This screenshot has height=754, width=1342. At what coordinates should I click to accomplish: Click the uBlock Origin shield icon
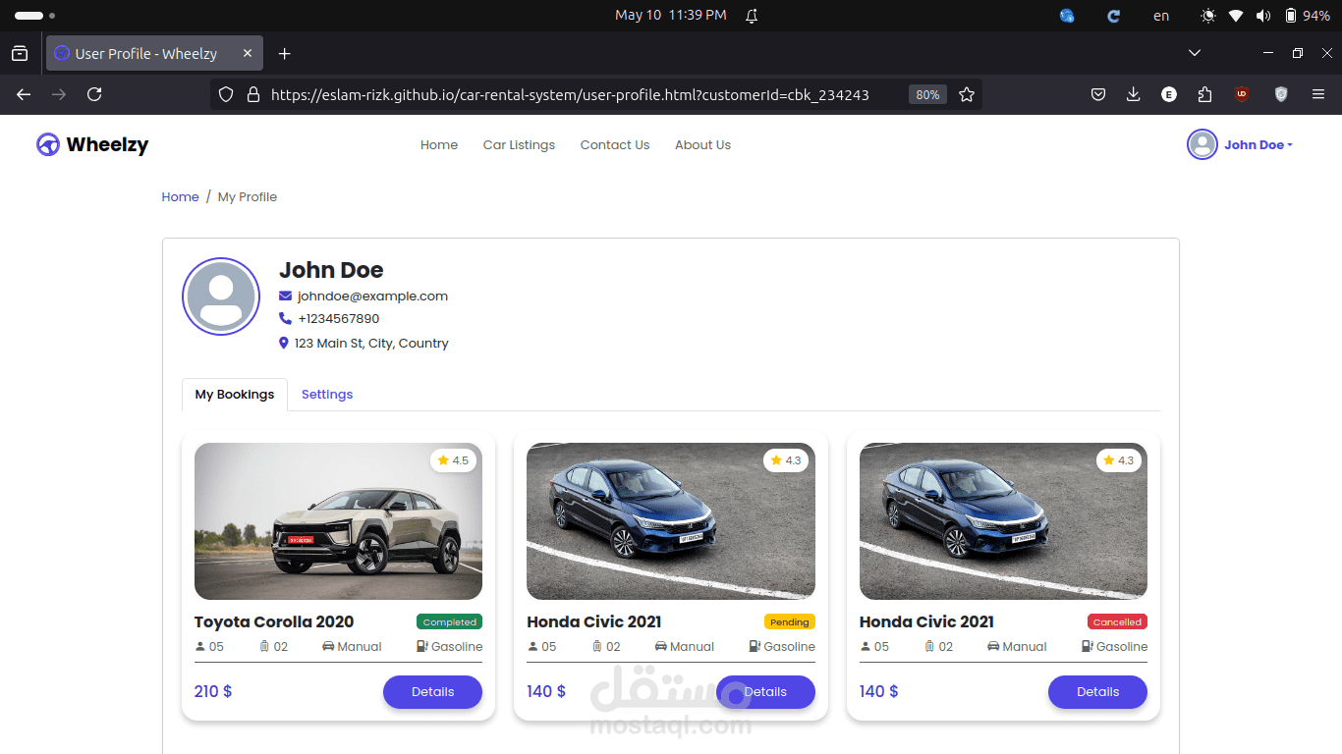(x=1242, y=94)
